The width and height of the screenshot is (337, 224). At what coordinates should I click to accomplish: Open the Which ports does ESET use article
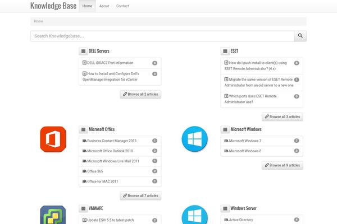[251, 99]
